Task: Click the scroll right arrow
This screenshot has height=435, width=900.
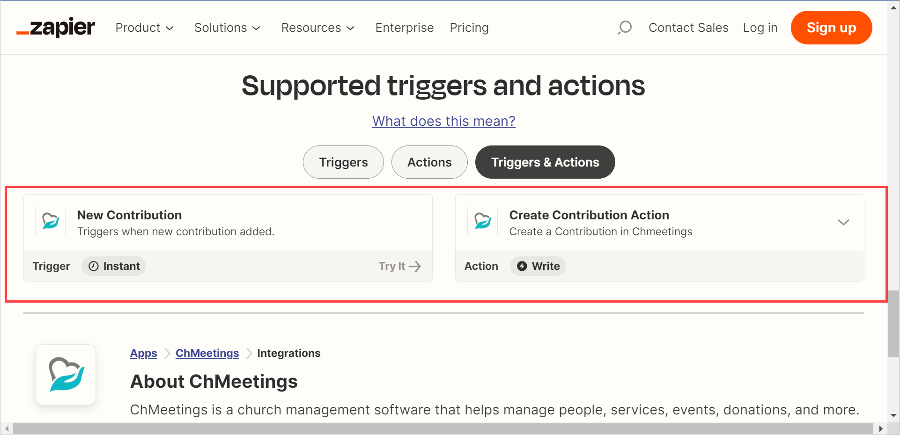Action: (880, 428)
